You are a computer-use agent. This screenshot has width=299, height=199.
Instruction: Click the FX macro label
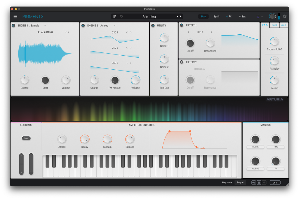click(276, 169)
